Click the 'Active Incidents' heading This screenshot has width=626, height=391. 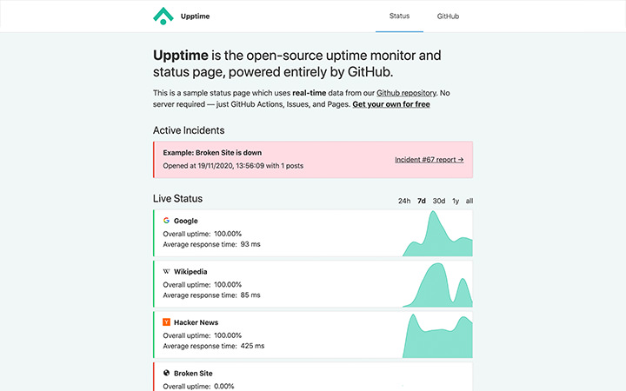(189, 130)
